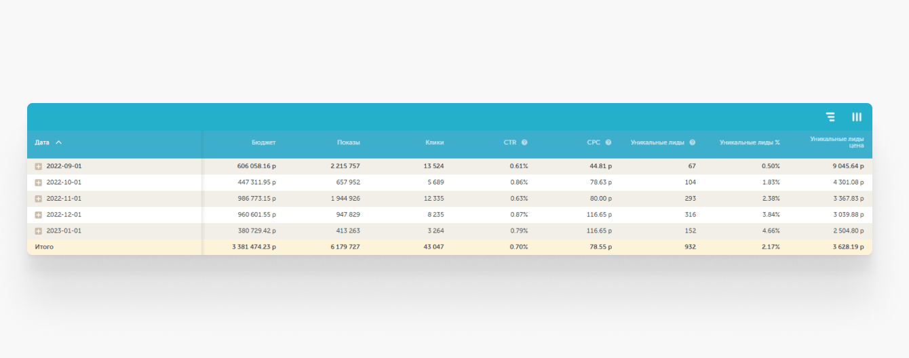The width and height of the screenshot is (909, 358).
Task: Click total CTR value 0.70%
Action: 519,247
